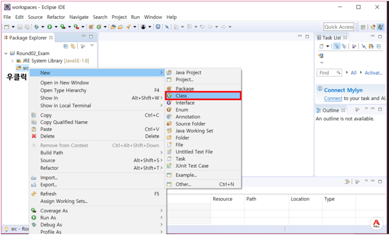Click the New Task icon in Task List
Viewport: 389px width, 235px height.
click(321, 46)
